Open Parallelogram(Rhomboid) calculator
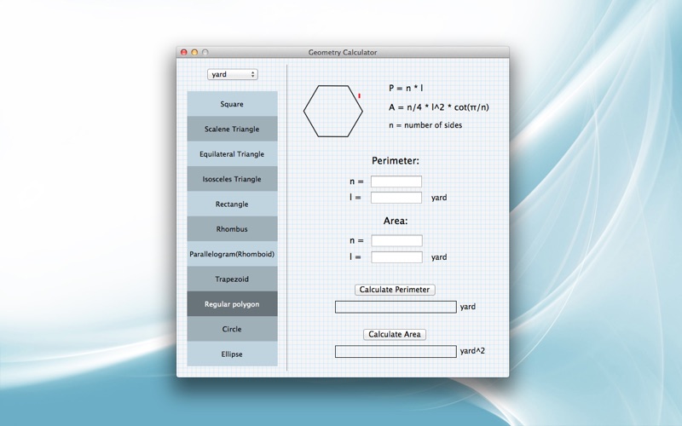Image resolution: width=682 pixels, height=426 pixels. click(x=232, y=254)
